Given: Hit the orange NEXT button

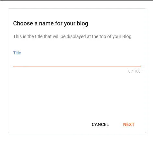Looking at the screenshot, I should tap(129, 124).
